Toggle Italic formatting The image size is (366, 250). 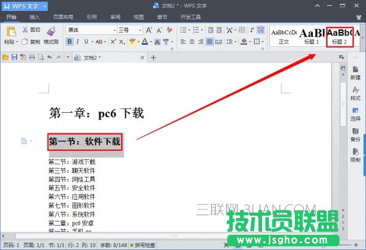point(78,42)
